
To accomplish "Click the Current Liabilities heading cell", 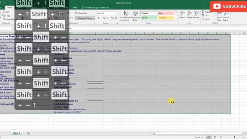I will (x=63, y=58).
